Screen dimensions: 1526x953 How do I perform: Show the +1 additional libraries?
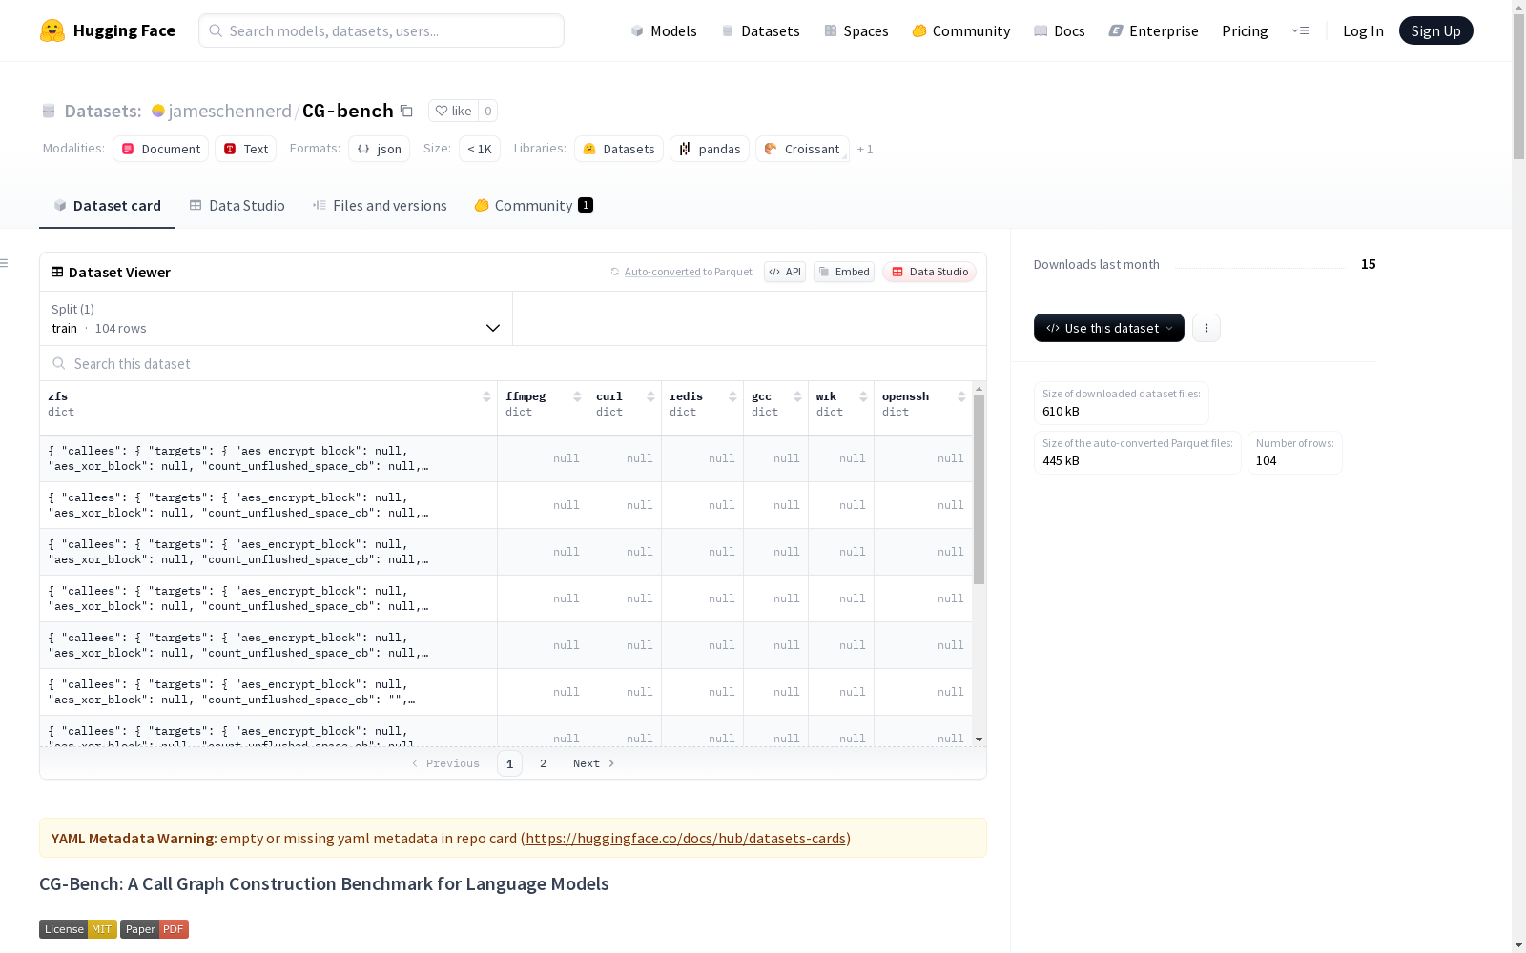pos(865,149)
